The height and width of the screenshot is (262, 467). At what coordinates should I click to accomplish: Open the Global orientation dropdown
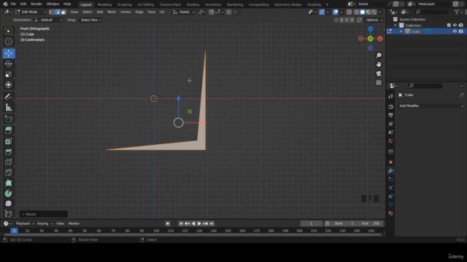(184, 12)
